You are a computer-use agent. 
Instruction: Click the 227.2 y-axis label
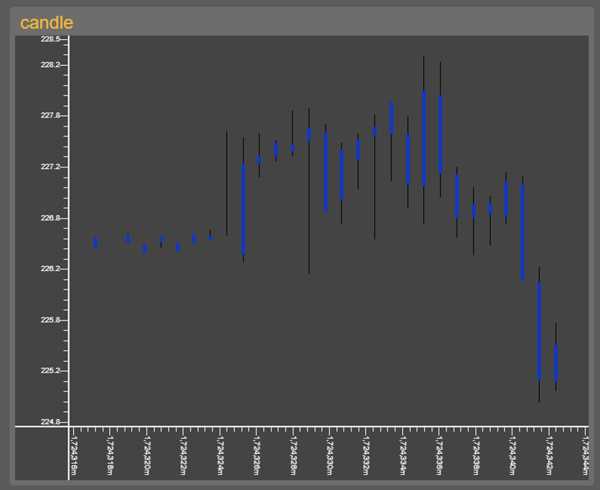[x=51, y=167]
